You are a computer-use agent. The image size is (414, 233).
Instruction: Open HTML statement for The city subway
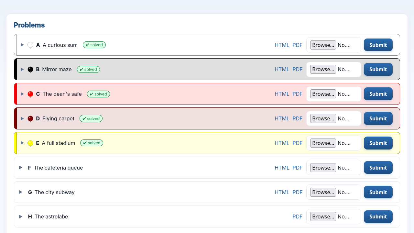point(282,192)
